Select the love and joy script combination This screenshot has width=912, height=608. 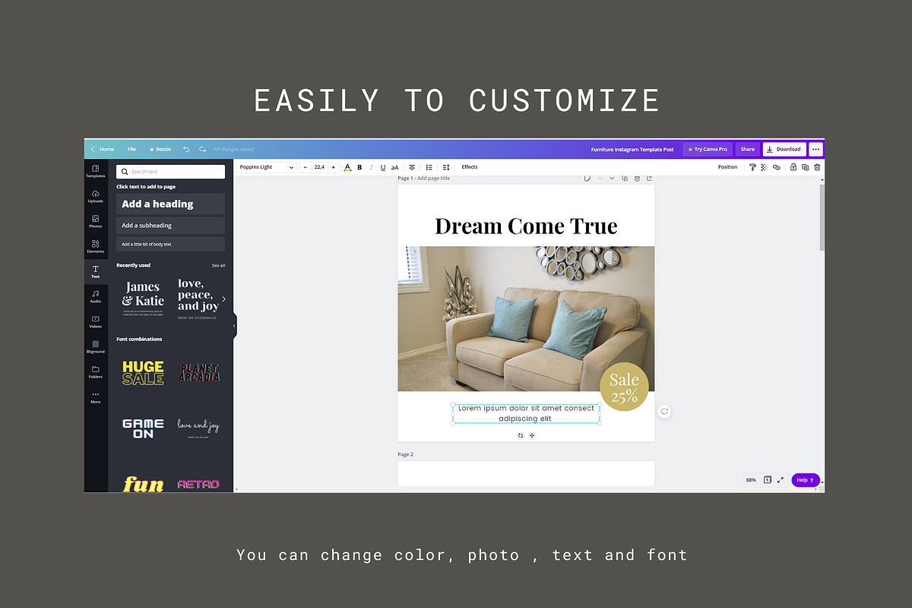click(x=198, y=427)
